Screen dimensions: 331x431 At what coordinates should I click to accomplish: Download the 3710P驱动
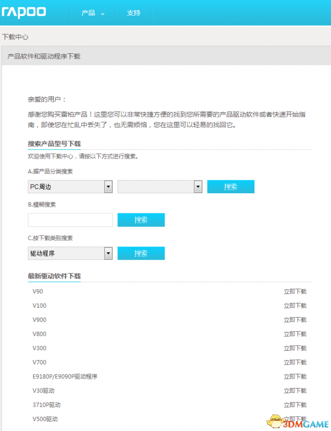click(295, 405)
